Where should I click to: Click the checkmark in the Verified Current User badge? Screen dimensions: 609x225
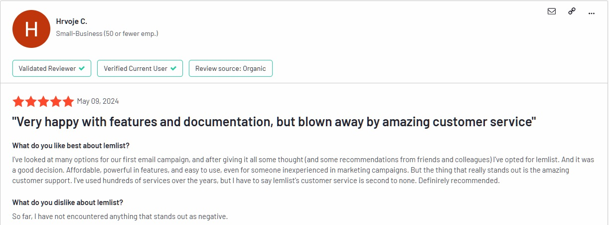coord(173,68)
